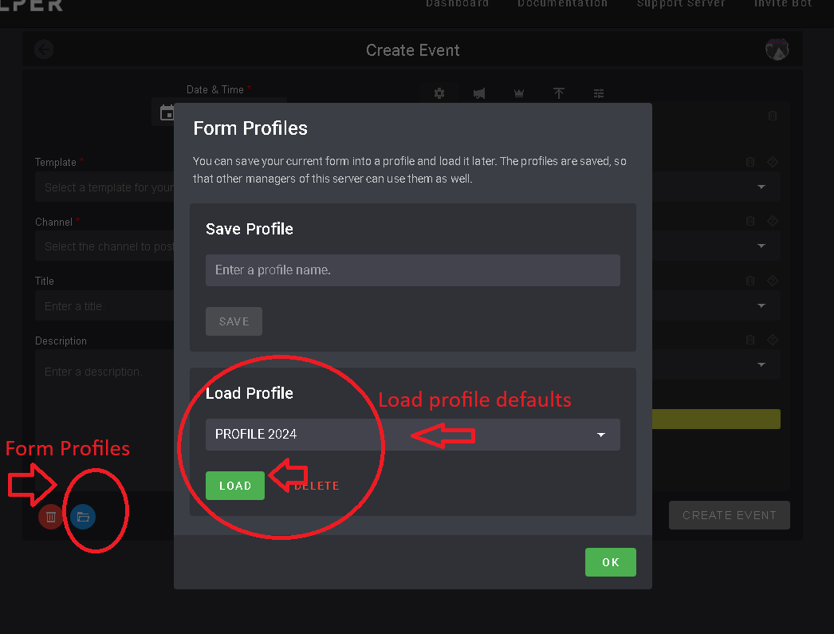The image size is (834, 634).
Task: Confirm dialog with the OK button
Action: 610,562
